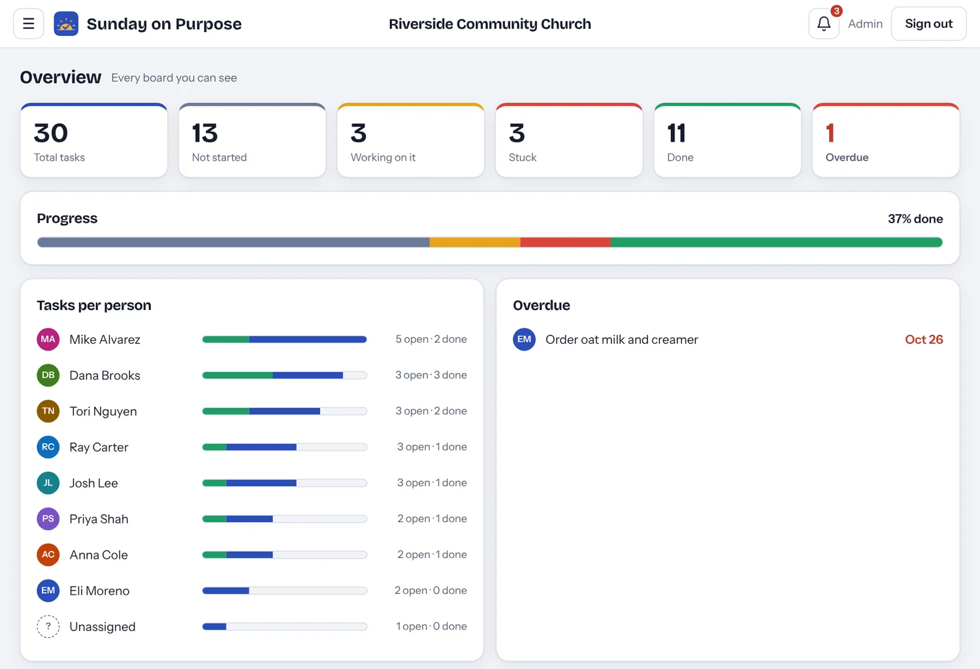Open the notifications bell
Screen dimensions: 980x669
[x=824, y=24]
